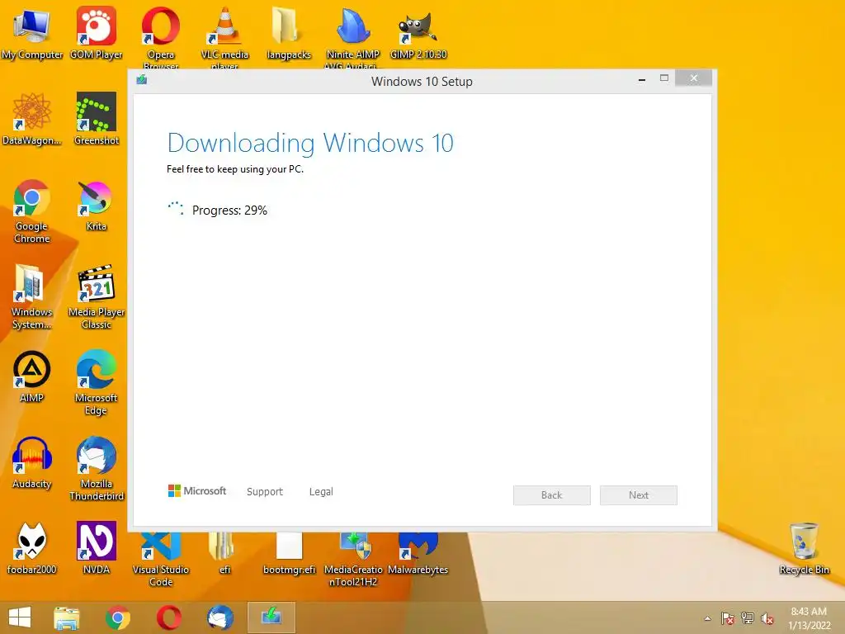Launch Opera from the taskbar

169,617
